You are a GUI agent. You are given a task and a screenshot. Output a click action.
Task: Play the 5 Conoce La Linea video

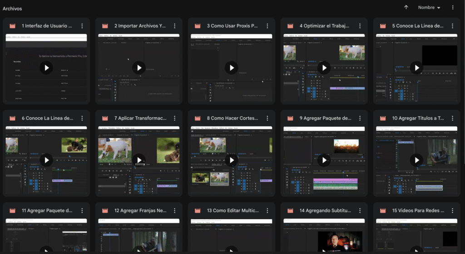coord(416,68)
